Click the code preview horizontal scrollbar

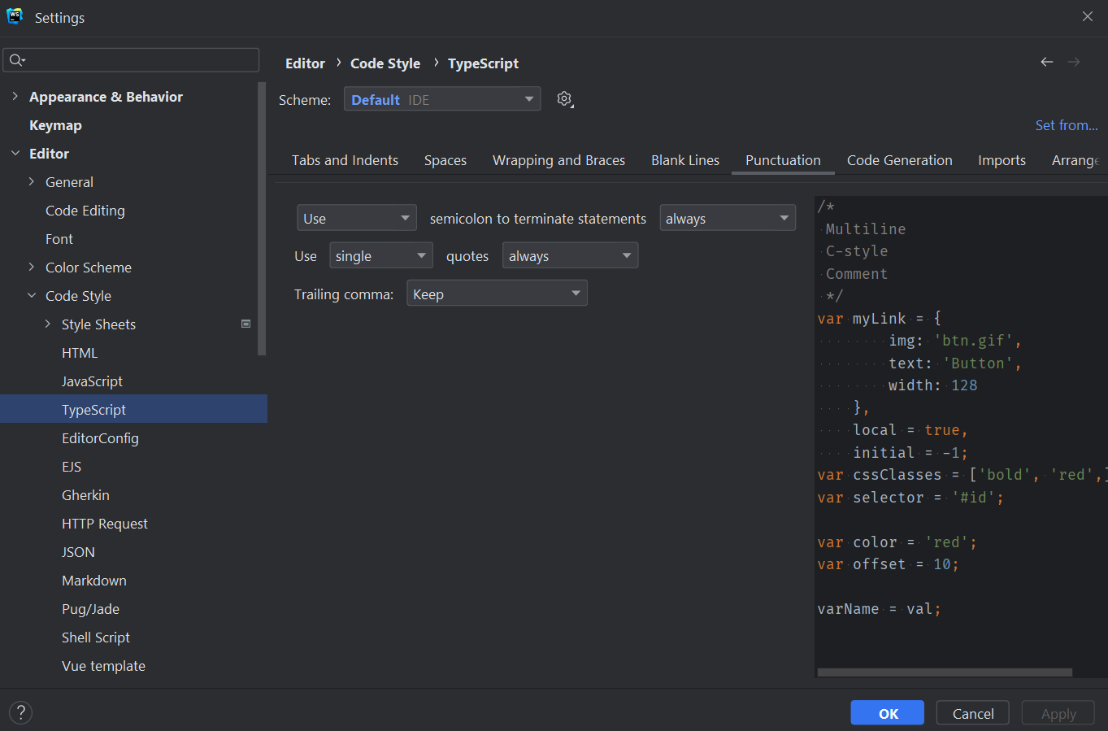(944, 672)
